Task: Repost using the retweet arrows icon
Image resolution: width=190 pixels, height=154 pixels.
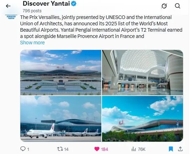Action: [60, 149]
